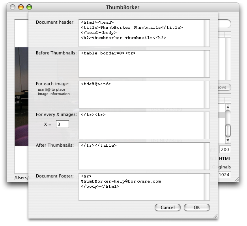The image size is (247, 226).
Task: Click the For each image text area
Action: tap(141, 95)
